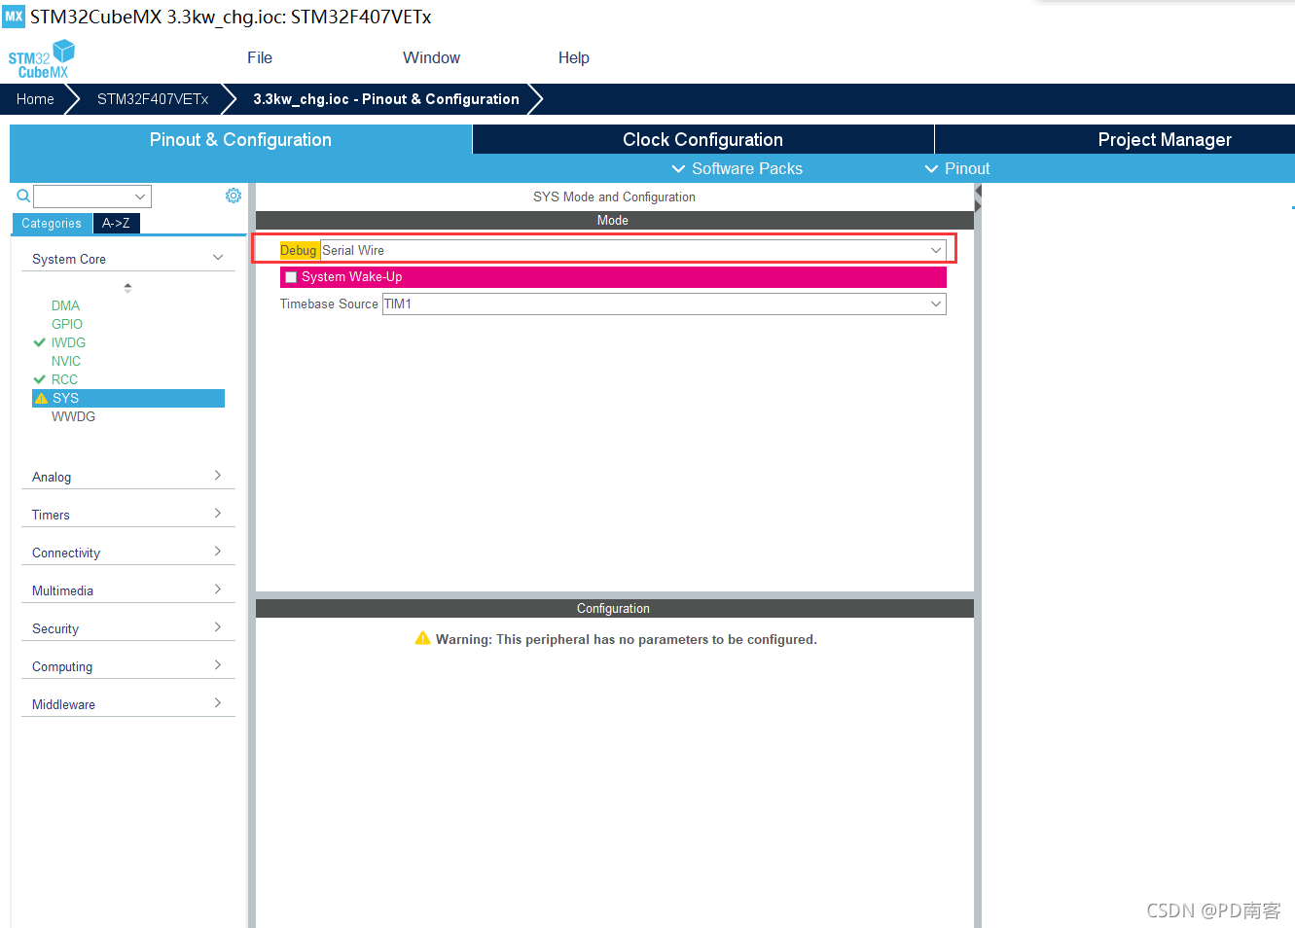
Task: Expand the Middleware category
Action: [x=127, y=704]
